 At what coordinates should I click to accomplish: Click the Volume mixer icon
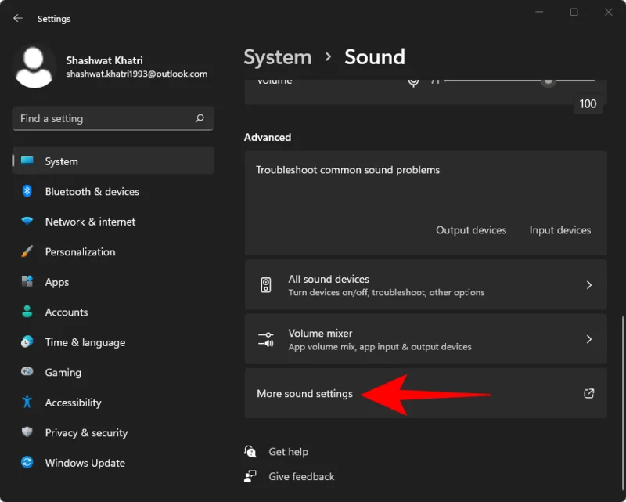pos(266,339)
